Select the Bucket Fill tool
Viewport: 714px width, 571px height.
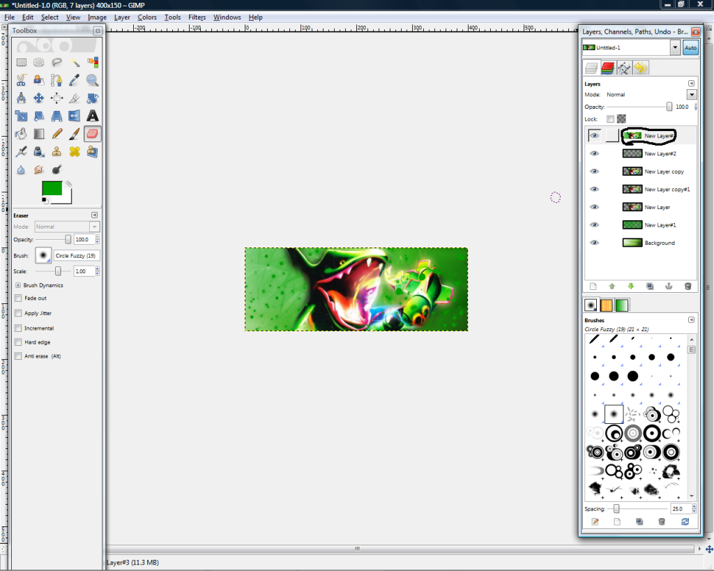tap(21, 133)
